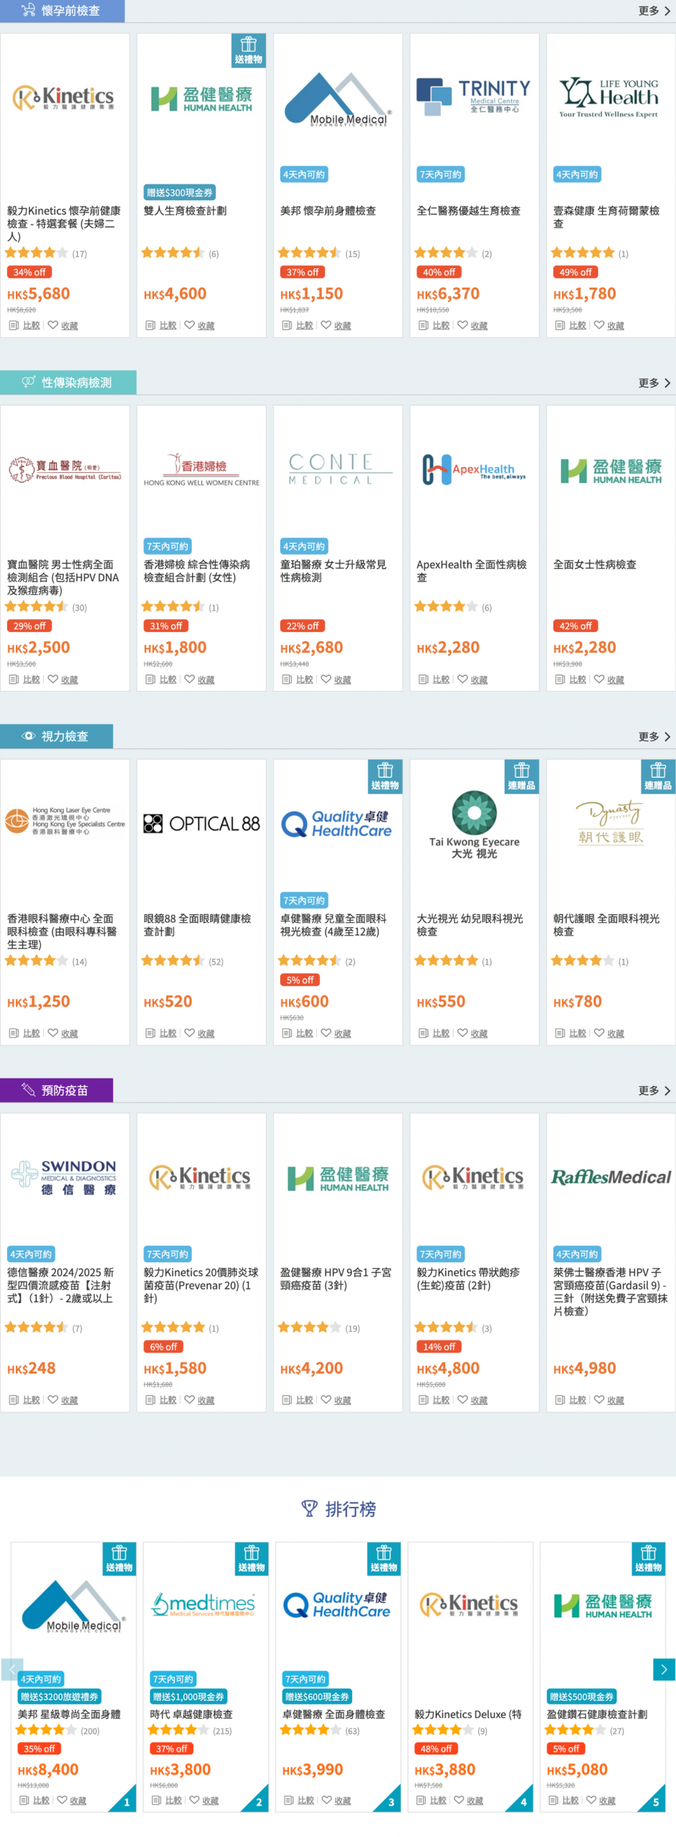Click heart icon on 全面女士性病檢查 card

pyautogui.click(x=599, y=678)
